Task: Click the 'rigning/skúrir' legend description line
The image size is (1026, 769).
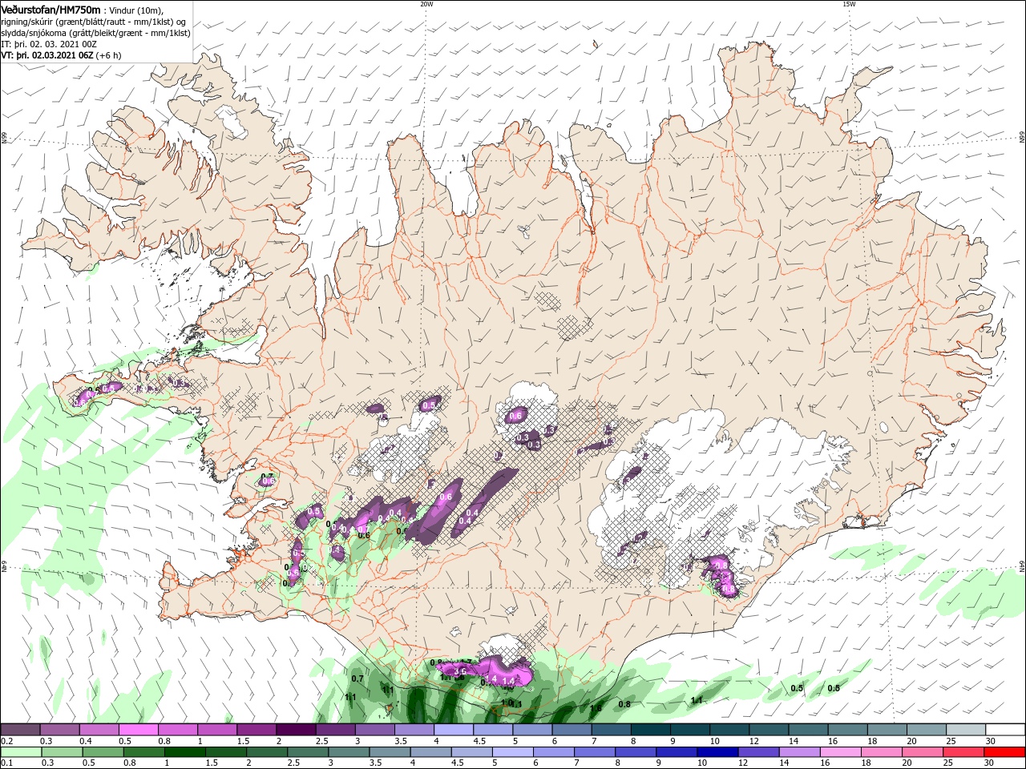Action: tap(93, 21)
